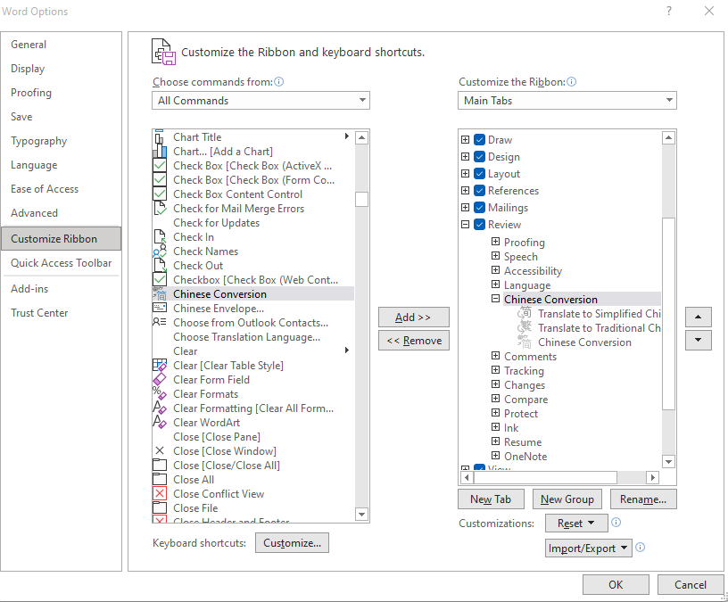Click Customize... keyboard shortcuts button
The image size is (728, 602).
[292, 543]
